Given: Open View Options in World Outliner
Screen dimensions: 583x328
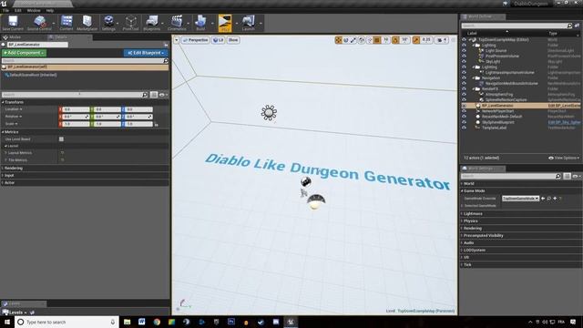Looking at the screenshot, I should point(564,158).
